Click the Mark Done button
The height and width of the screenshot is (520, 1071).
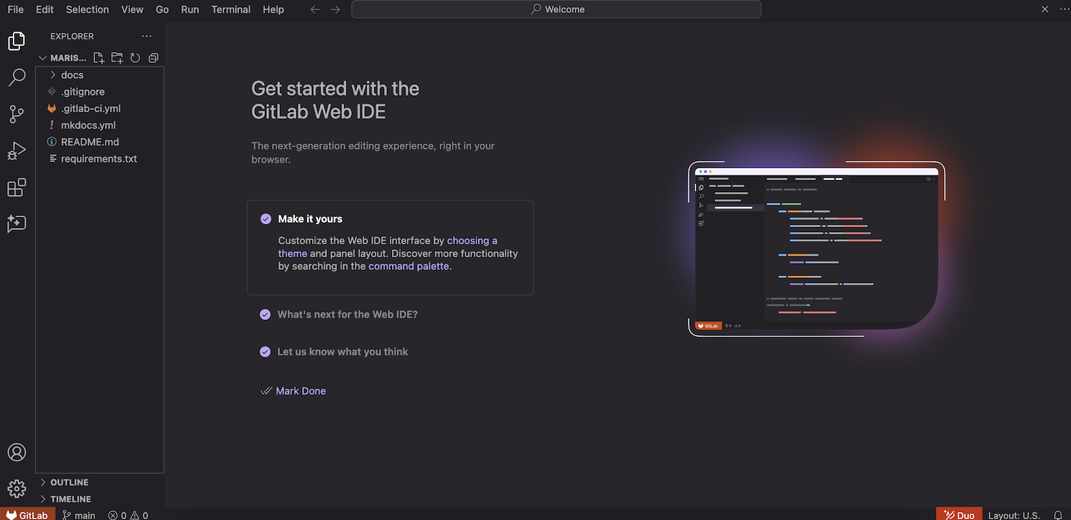tap(300, 391)
